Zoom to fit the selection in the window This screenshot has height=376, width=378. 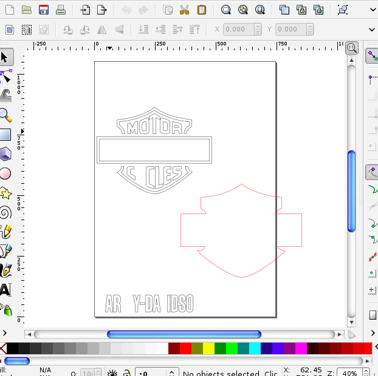[226, 10]
